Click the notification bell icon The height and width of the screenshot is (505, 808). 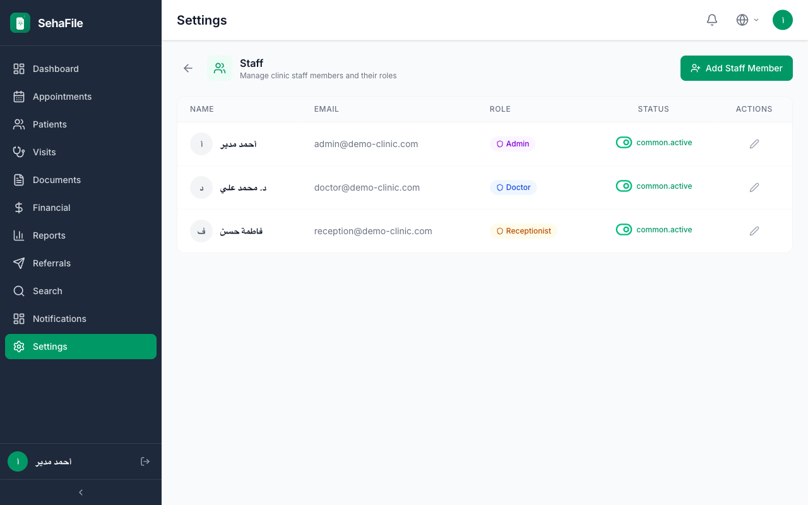(712, 20)
